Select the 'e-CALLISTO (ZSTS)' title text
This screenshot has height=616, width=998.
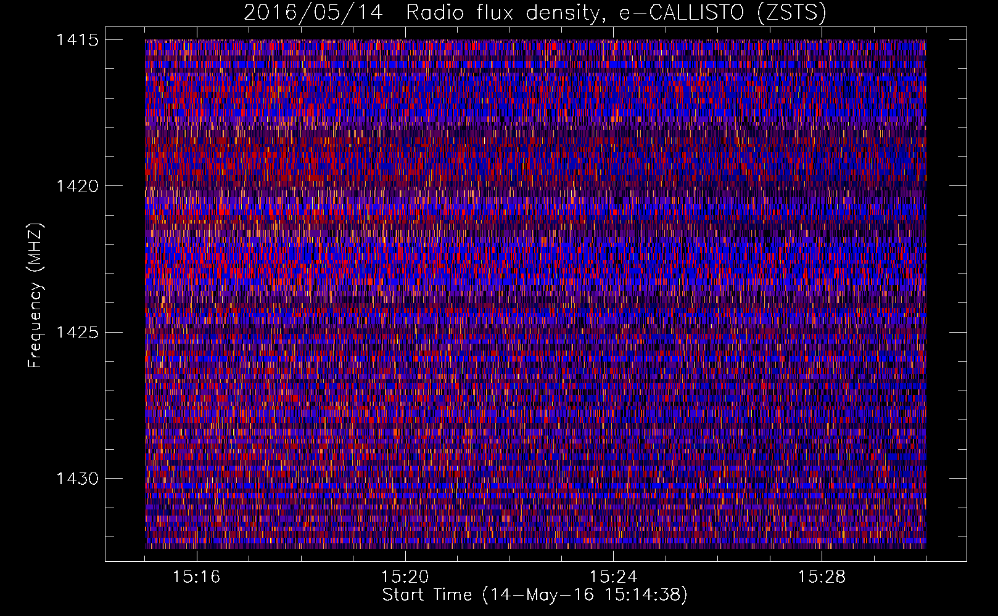pos(722,13)
